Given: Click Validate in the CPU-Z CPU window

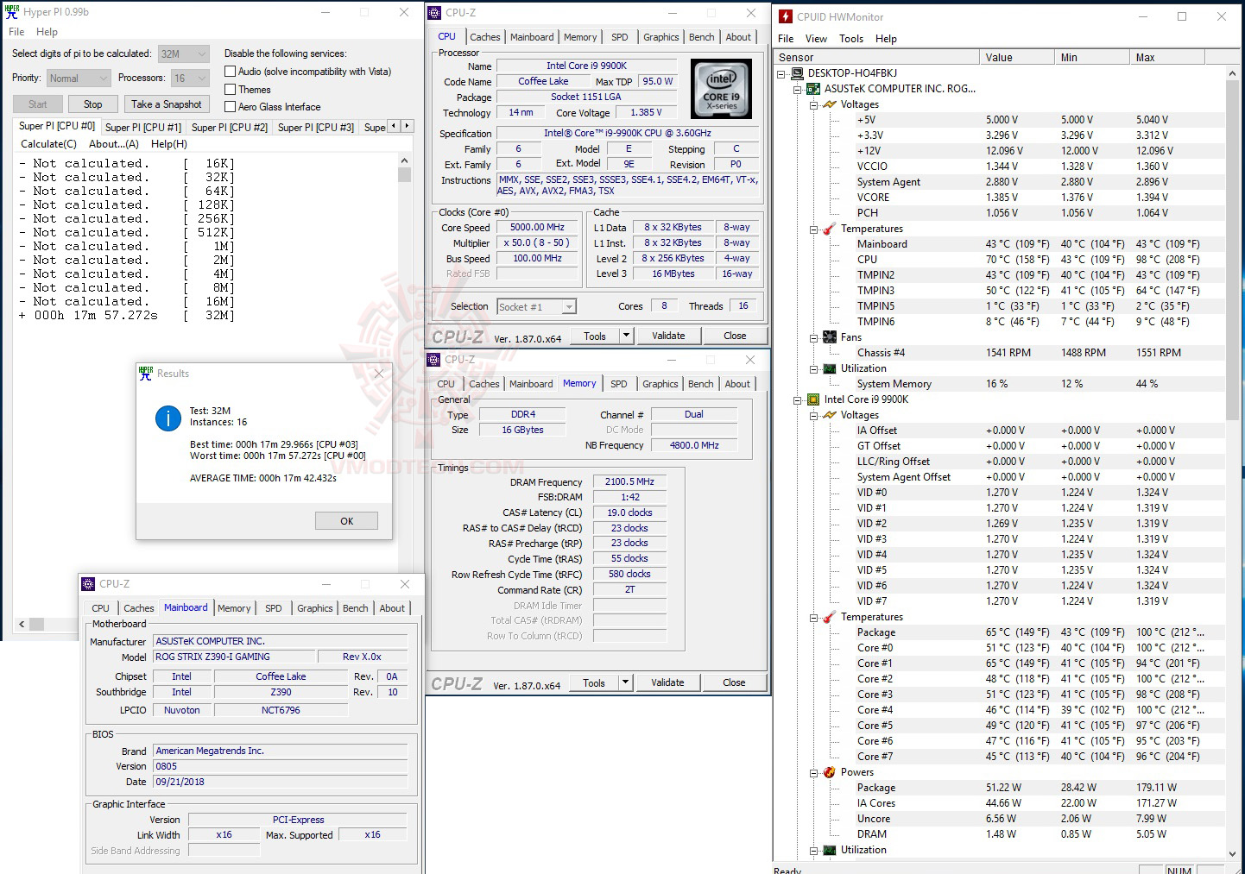Looking at the screenshot, I should click(668, 336).
